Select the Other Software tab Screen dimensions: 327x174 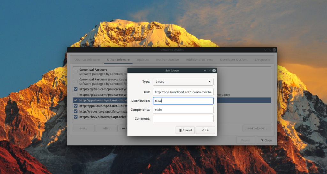pyautogui.click(x=118, y=59)
